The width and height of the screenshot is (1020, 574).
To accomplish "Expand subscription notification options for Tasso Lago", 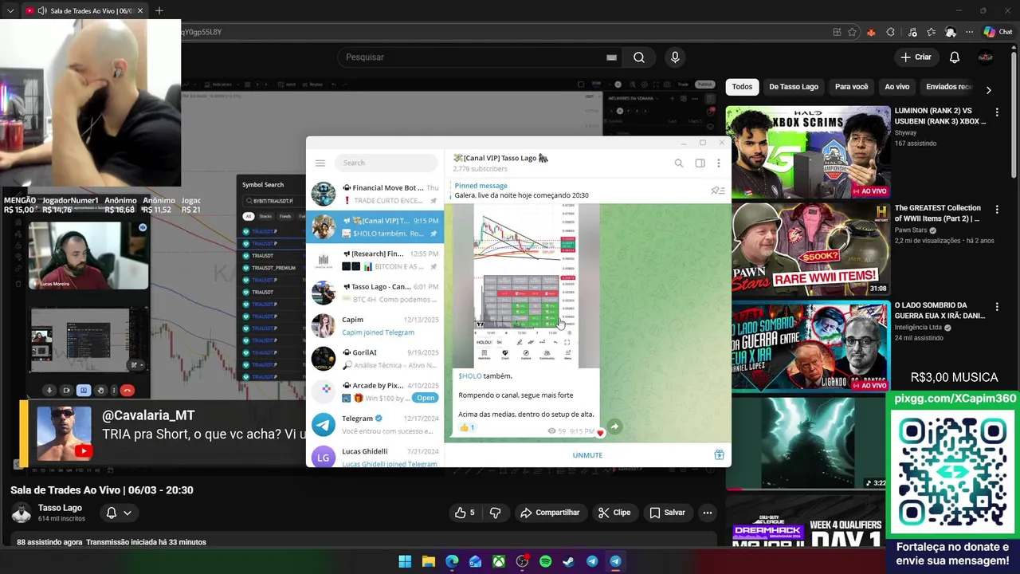I will tap(127, 513).
